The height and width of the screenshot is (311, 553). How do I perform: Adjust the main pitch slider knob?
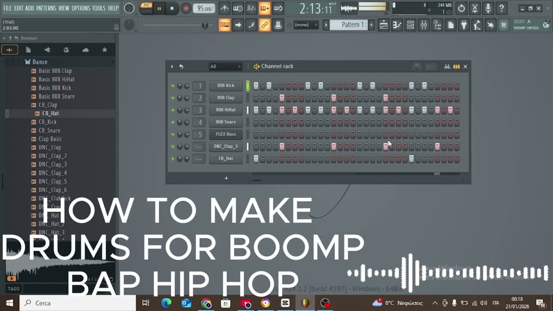tap(205, 25)
